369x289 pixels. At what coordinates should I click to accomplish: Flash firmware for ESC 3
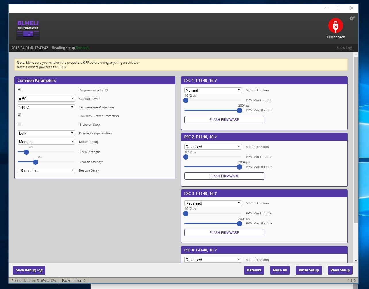coord(224,233)
